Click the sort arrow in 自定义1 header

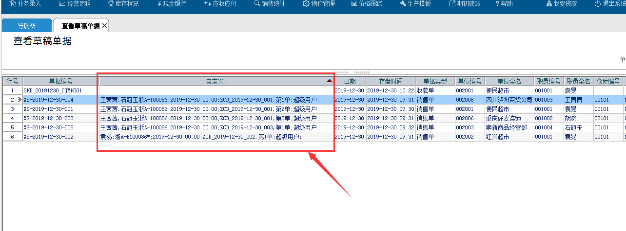click(x=330, y=81)
